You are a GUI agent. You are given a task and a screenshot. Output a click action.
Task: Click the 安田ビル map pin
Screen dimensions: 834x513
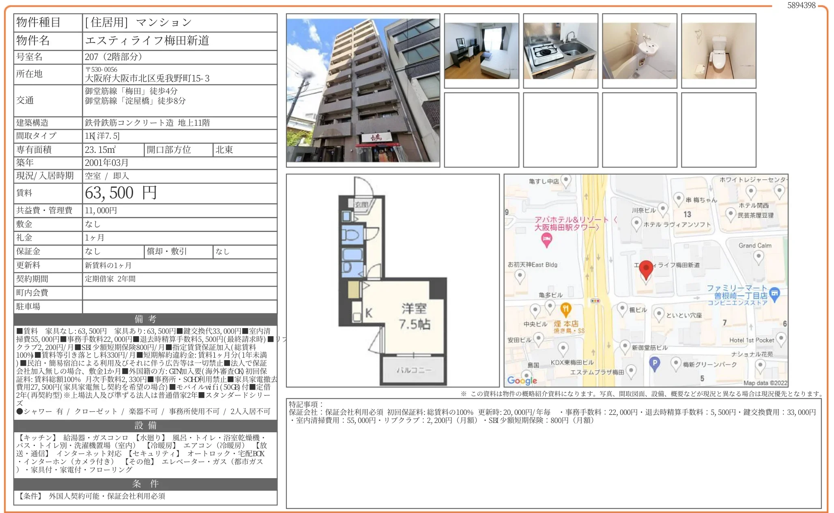[x=538, y=339]
